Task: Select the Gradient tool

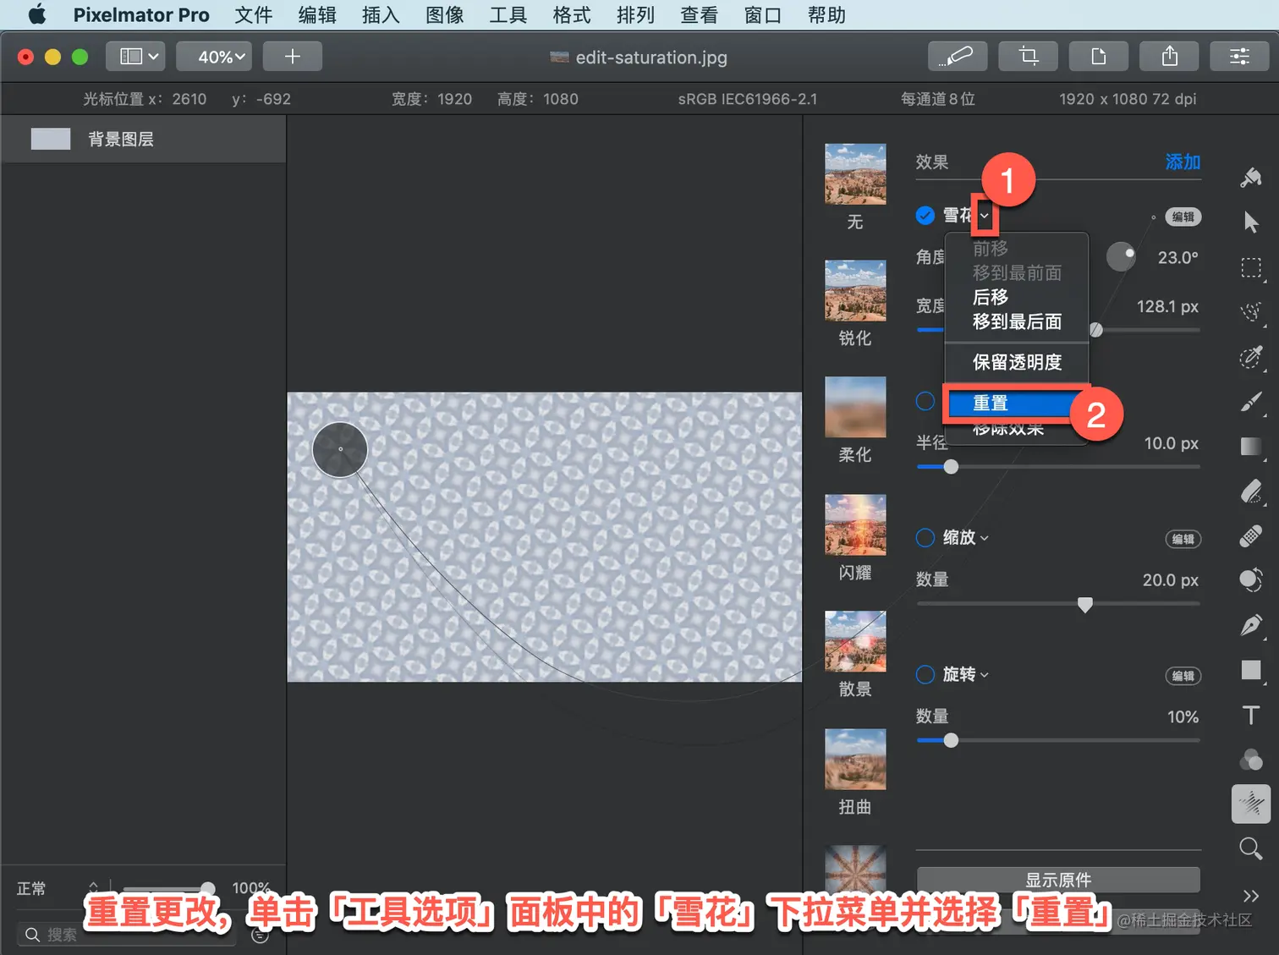Action: [x=1251, y=447]
